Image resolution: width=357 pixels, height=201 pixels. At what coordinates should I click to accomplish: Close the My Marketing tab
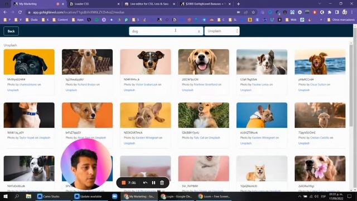[x=63, y=4]
